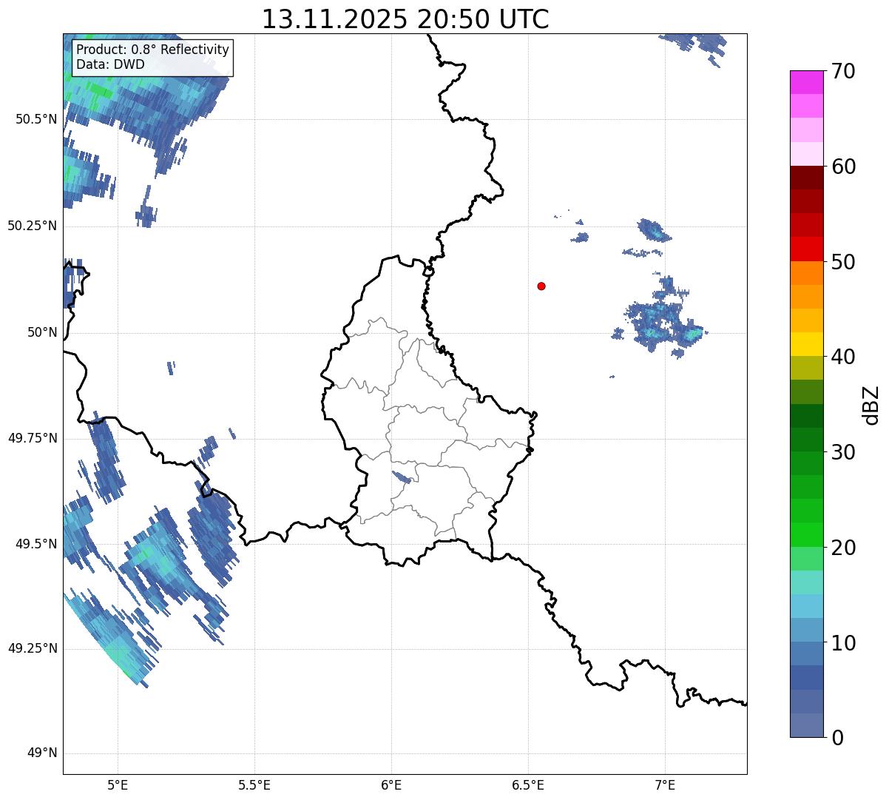Click the dark maroon colorbar segment below 60
The height and width of the screenshot is (800, 889).
(806, 178)
